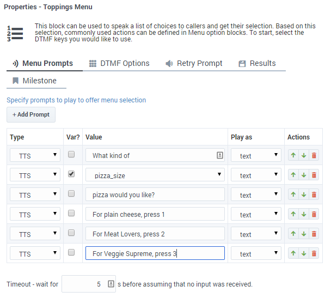
Task: Move 'For Meat Lovers, press 2' row up
Action: pyautogui.click(x=293, y=234)
